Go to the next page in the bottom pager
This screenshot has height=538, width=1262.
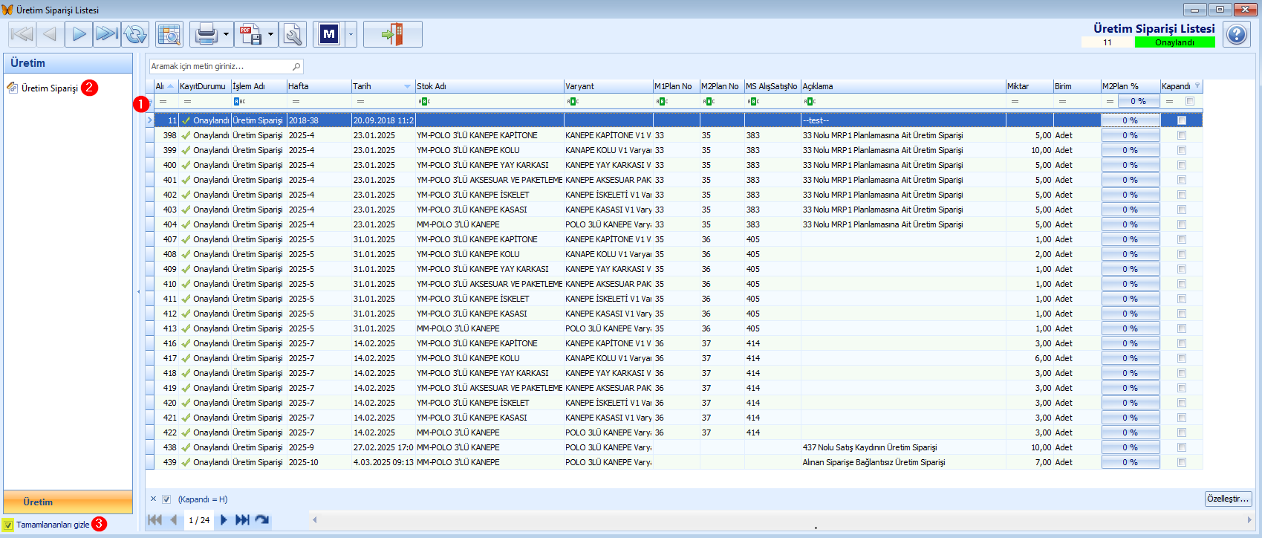224,520
